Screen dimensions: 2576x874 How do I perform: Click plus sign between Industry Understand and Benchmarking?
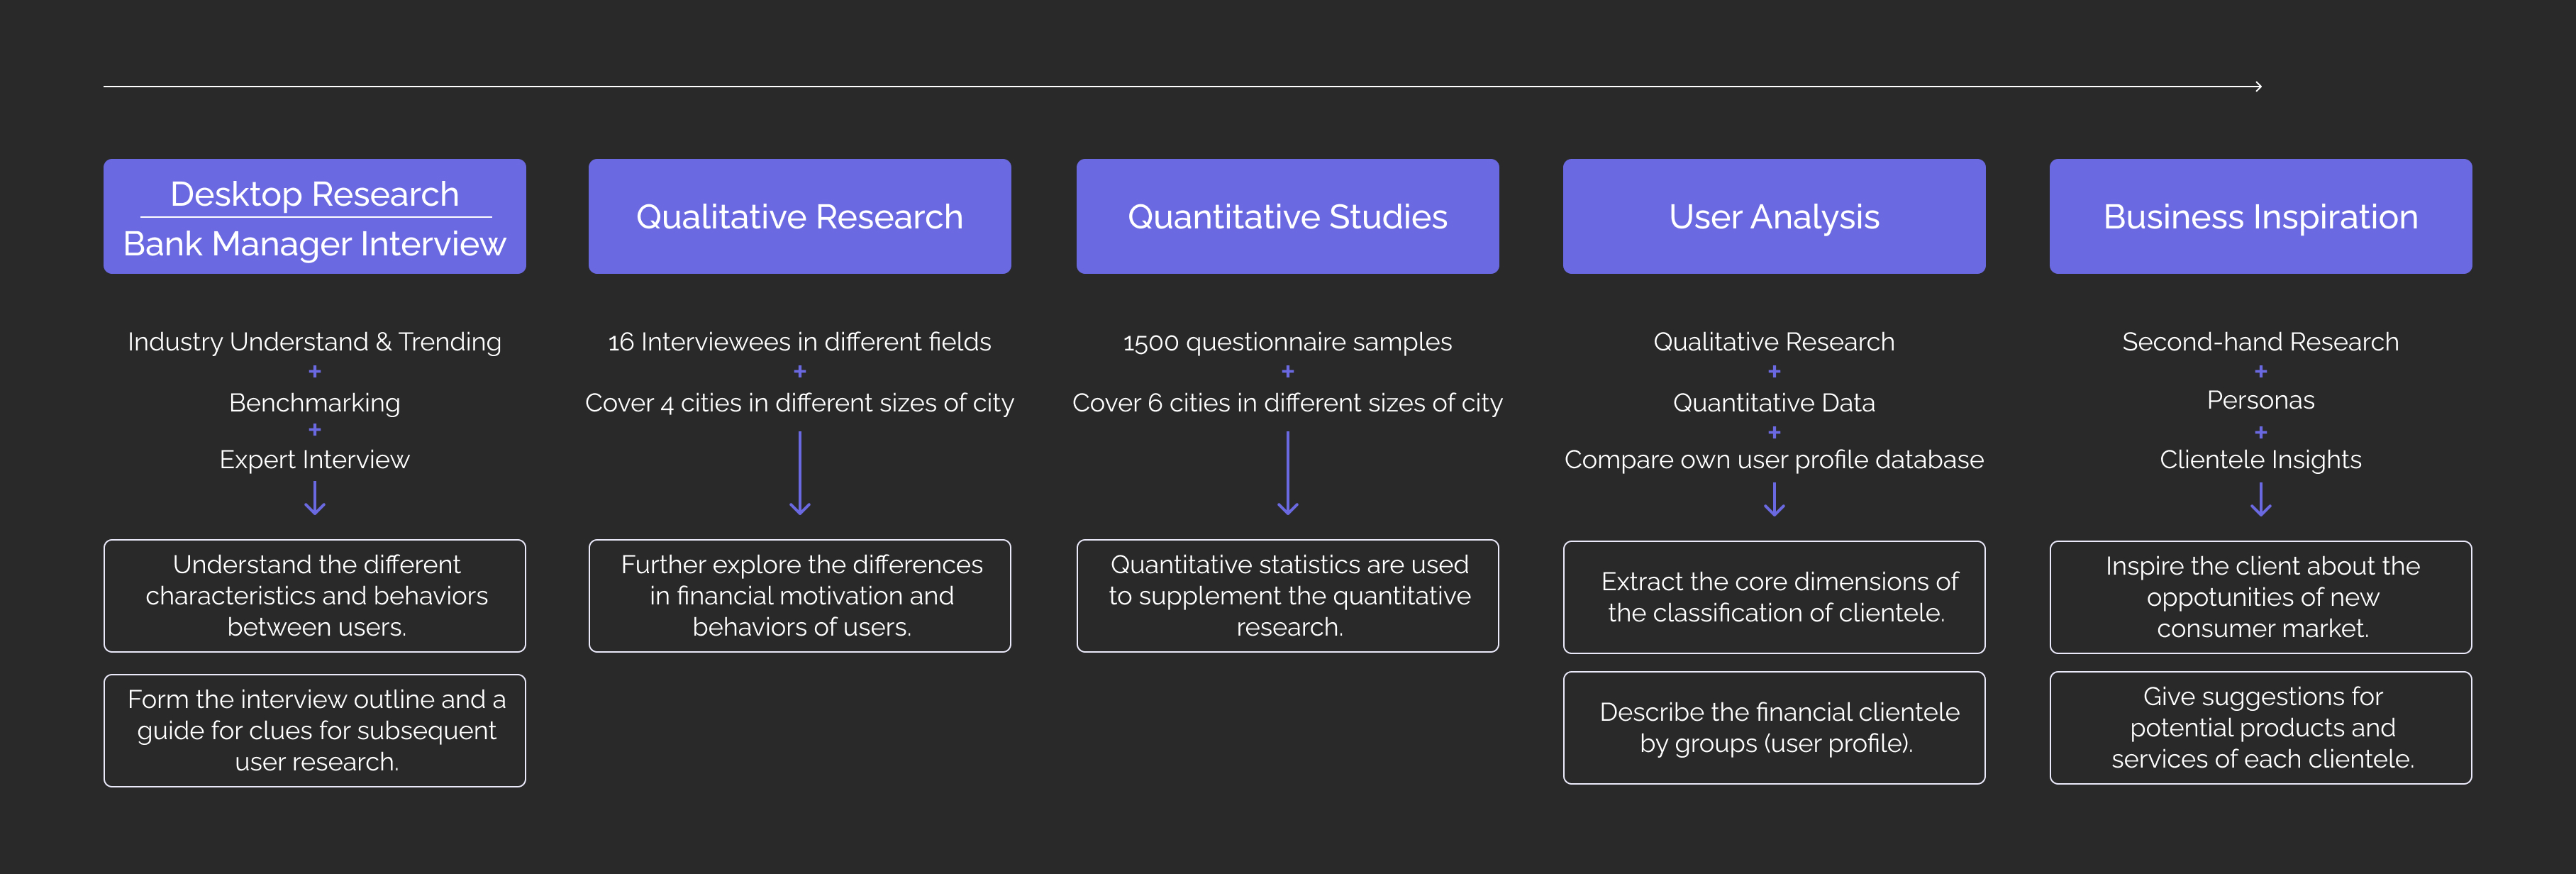pos(314,372)
